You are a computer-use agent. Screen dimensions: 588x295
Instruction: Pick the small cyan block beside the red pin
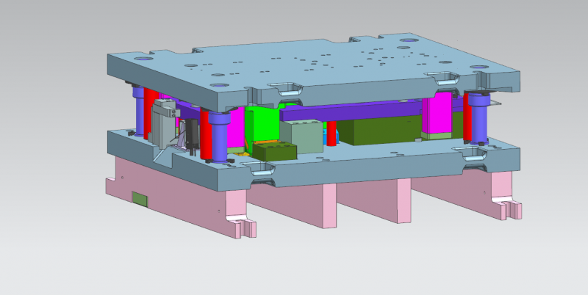coord(337,136)
